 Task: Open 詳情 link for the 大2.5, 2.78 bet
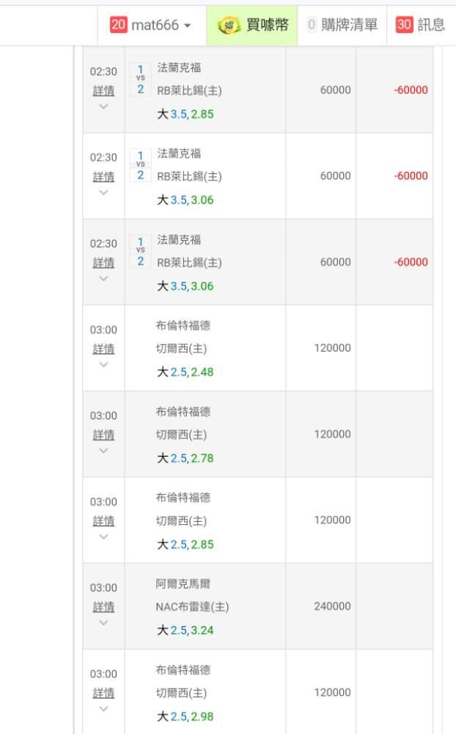[103, 435]
